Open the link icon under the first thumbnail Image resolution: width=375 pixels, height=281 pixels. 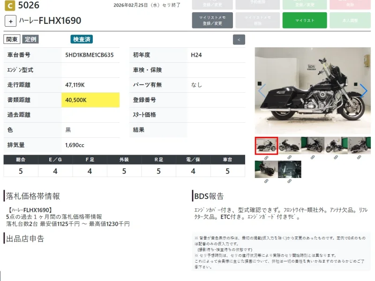coord(266,158)
